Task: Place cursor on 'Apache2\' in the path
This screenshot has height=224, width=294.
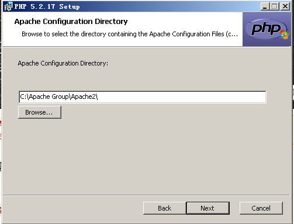Action: (x=84, y=97)
